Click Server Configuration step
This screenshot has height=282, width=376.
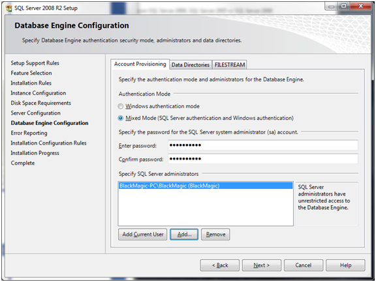pos(35,113)
